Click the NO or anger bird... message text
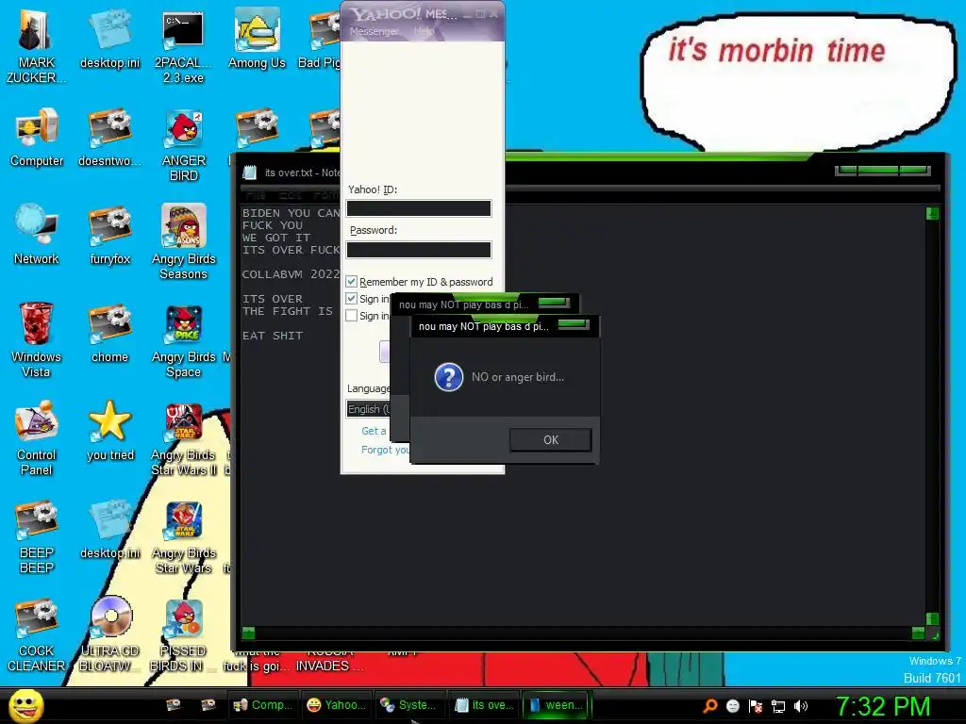 (x=518, y=377)
